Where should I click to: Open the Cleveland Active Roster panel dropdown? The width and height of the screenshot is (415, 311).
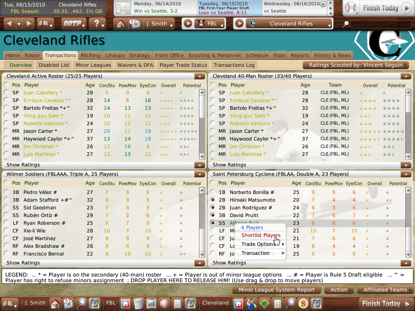click(x=200, y=76)
